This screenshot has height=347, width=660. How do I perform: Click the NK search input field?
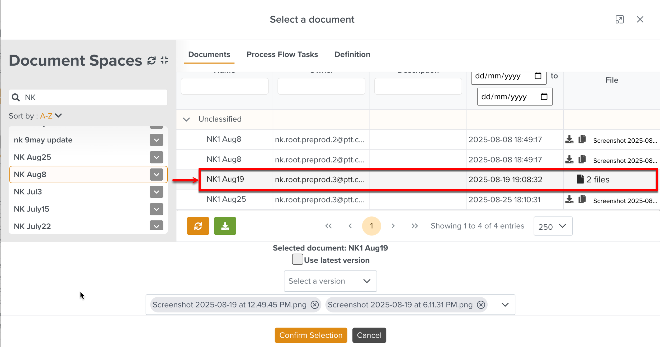point(92,98)
